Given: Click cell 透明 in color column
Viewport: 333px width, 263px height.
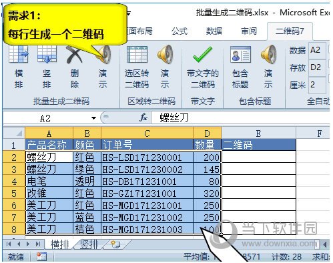Looking at the screenshot, I should click(x=87, y=181).
